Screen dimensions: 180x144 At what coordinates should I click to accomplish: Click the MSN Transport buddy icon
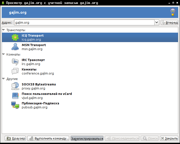(15, 47)
